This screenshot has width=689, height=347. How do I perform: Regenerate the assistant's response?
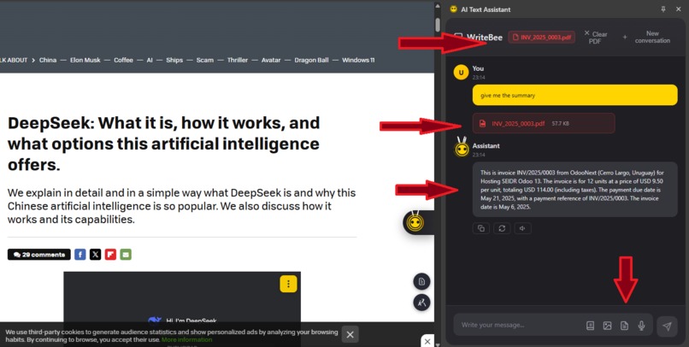(x=502, y=228)
